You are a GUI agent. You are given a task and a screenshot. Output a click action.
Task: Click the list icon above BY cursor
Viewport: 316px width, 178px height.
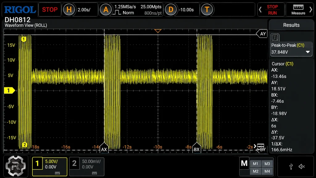[x=260, y=146]
